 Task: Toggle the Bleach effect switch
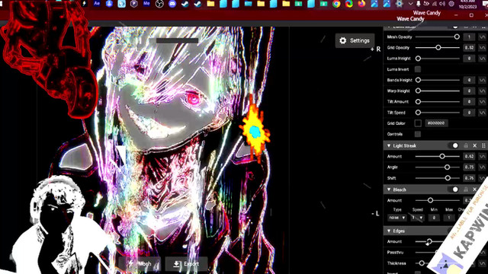point(454,190)
